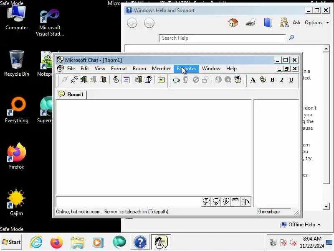Open the Room menu in Microsoft Chat
Viewport: 334px width, 251px height.
139,69
